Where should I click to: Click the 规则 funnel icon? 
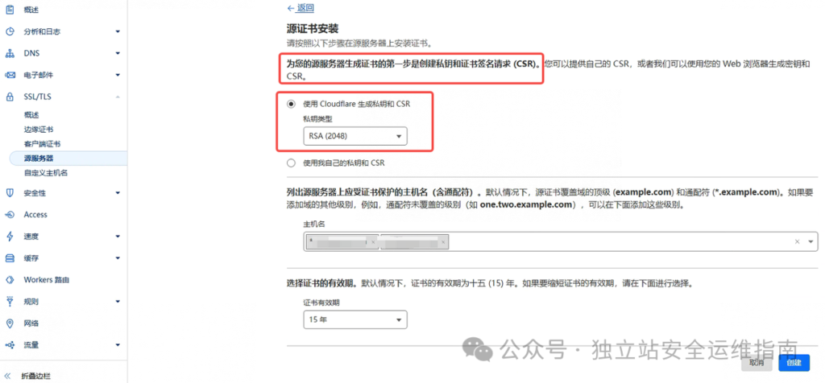pyautogui.click(x=10, y=302)
